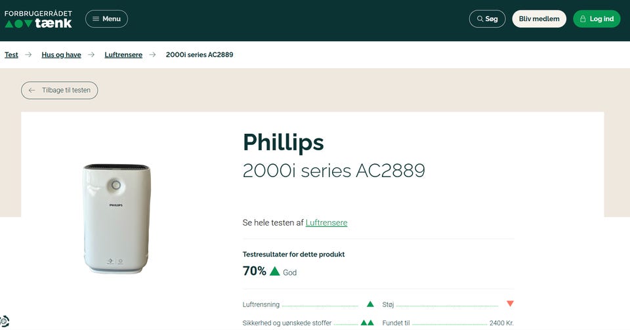Click the 2000i series AC2889 breadcrumb item
630x330 pixels.
coord(199,55)
